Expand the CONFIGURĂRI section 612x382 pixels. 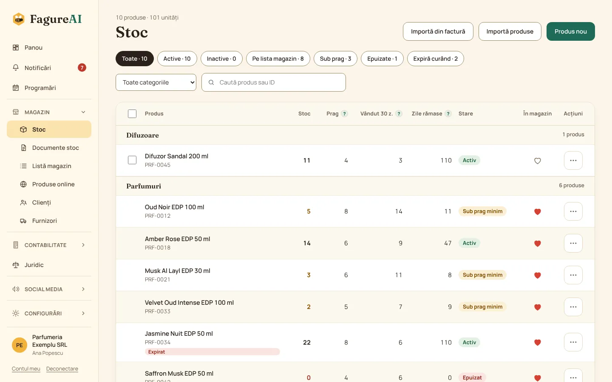pyautogui.click(x=49, y=313)
